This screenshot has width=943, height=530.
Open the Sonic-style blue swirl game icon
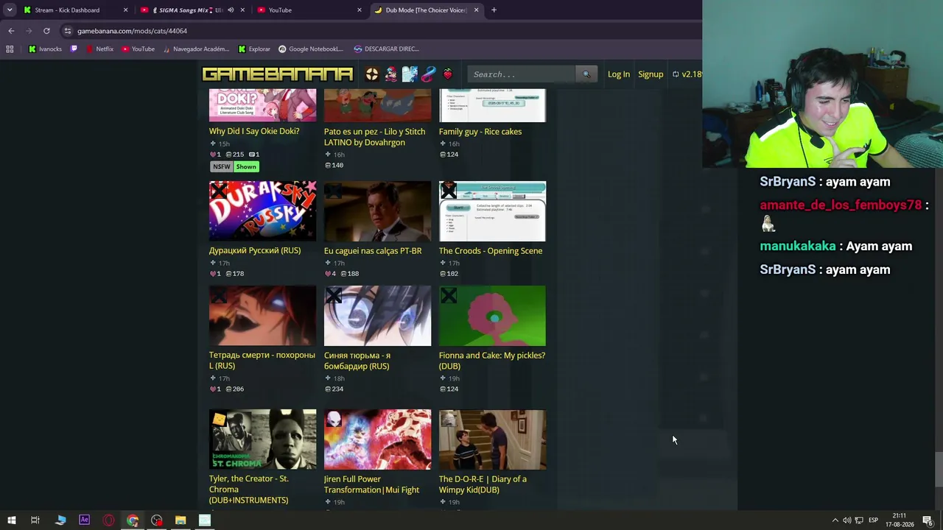pos(428,74)
